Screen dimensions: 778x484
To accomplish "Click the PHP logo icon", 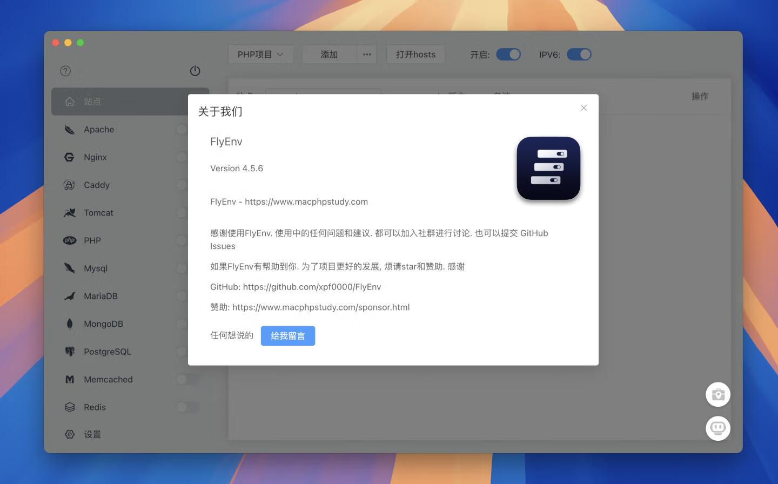I will click(x=70, y=240).
